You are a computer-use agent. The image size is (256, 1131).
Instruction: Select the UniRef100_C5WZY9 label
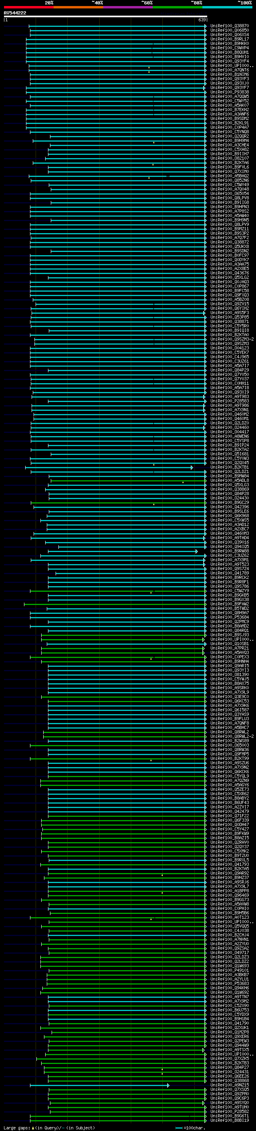pos(229,591)
